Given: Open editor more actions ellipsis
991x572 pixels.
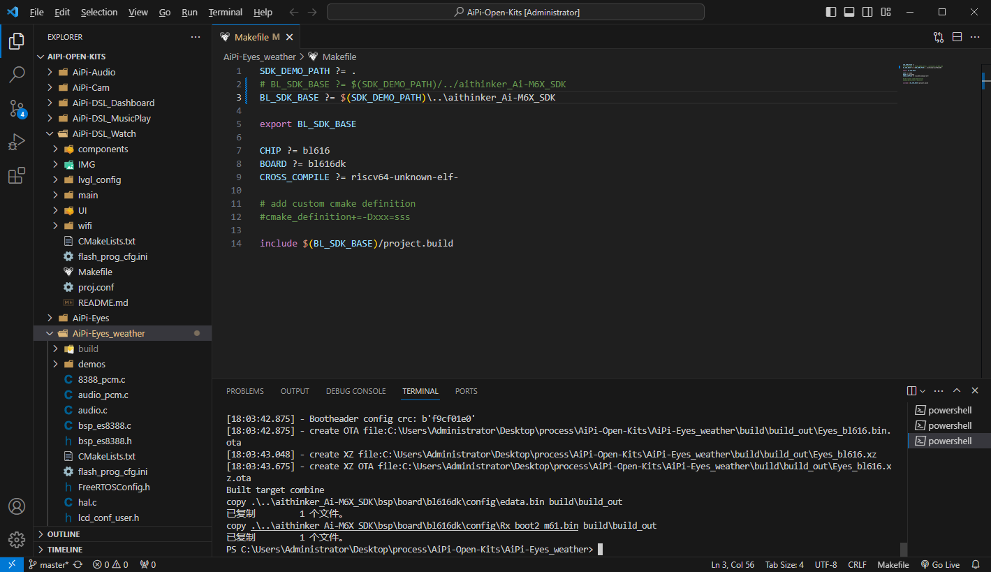Looking at the screenshot, I should point(975,37).
